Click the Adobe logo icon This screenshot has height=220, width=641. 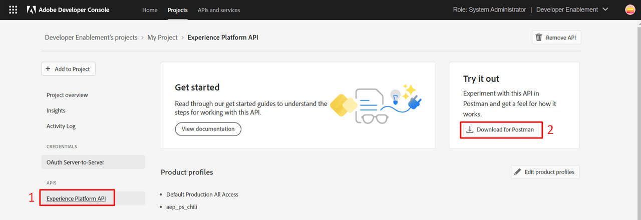click(31, 10)
